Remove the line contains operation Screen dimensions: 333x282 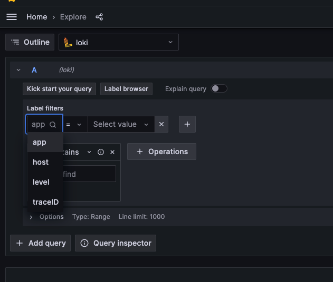point(112,152)
